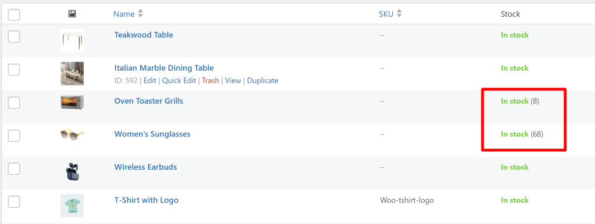The image size is (595, 224).
Task: Open the T-Shirt with Logo thumbnail
Action: (x=72, y=206)
